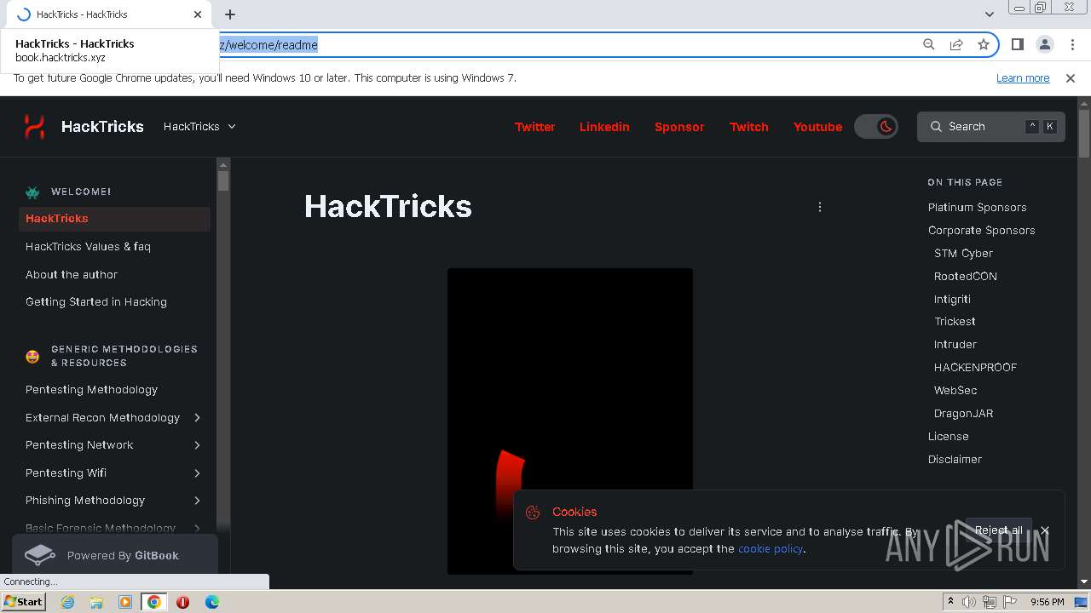This screenshot has height=613, width=1091.
Task: Jump to Disclaimer section
Action: 955,460
